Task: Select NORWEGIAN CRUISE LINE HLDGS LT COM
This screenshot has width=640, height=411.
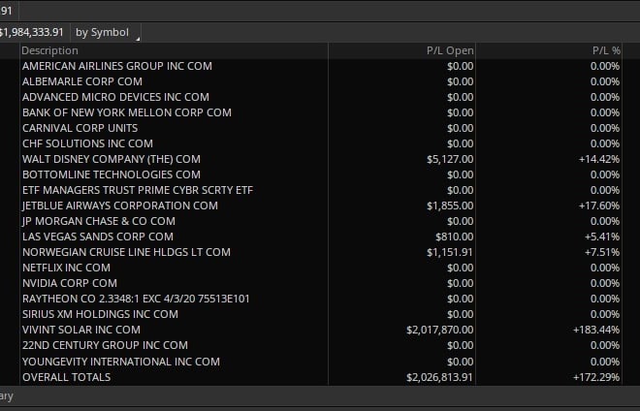Action: (x=126, y=252)
